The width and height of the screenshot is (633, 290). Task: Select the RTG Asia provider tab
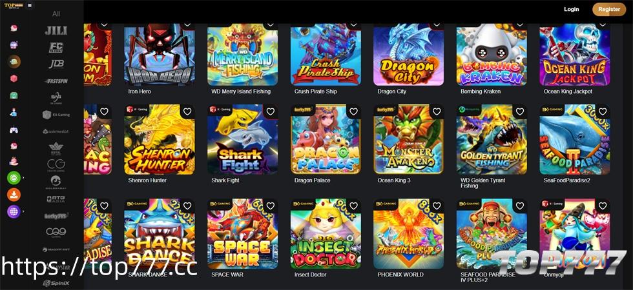[56, 198]
